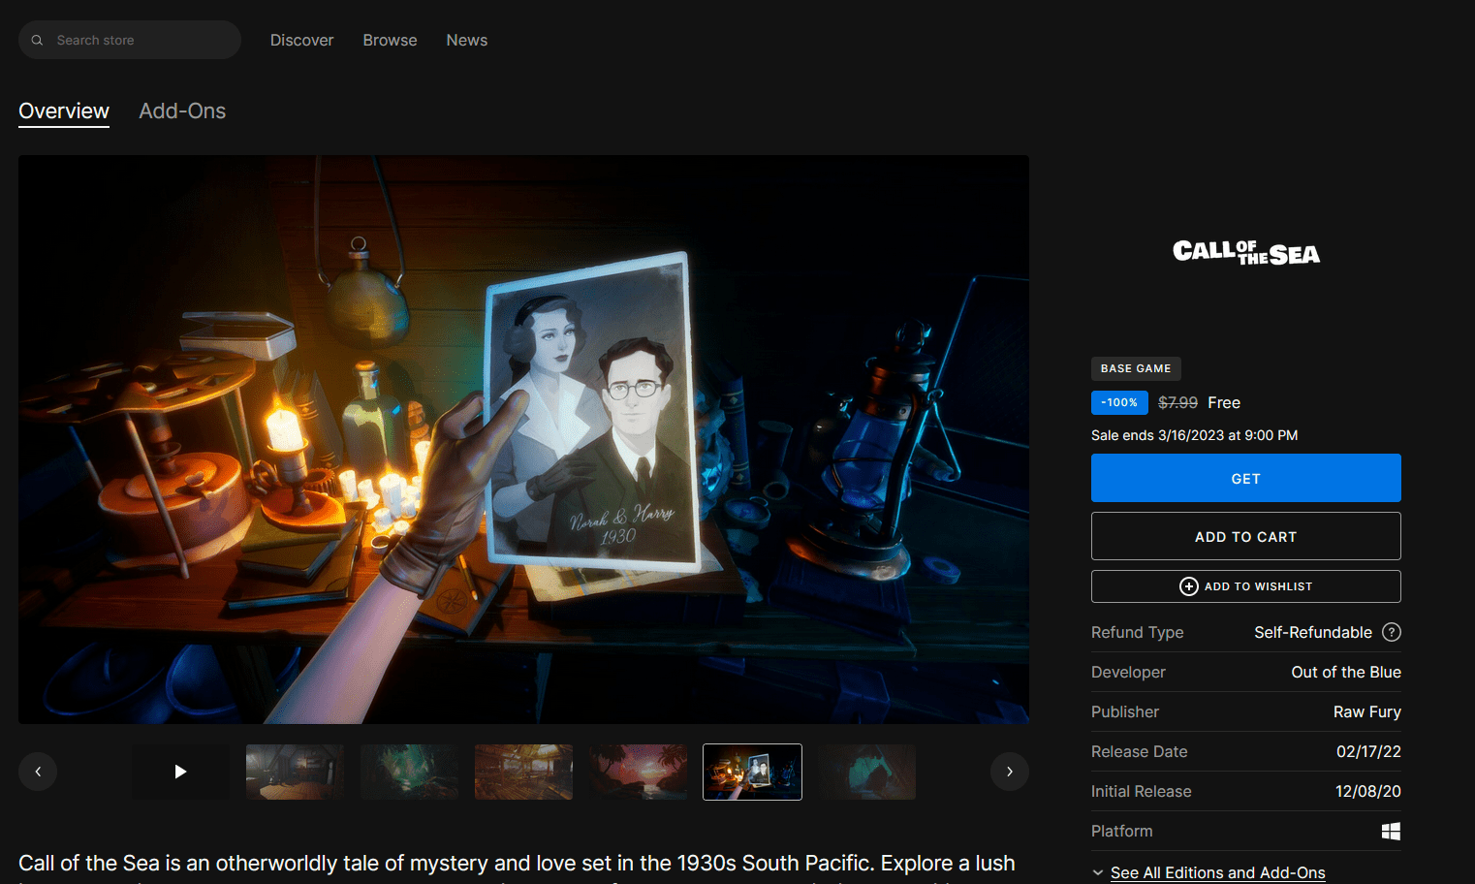This screenshot has width=1475, height=884.
Task: Expand See All Editions and Add-Ons
Action: click(1217, 872)
